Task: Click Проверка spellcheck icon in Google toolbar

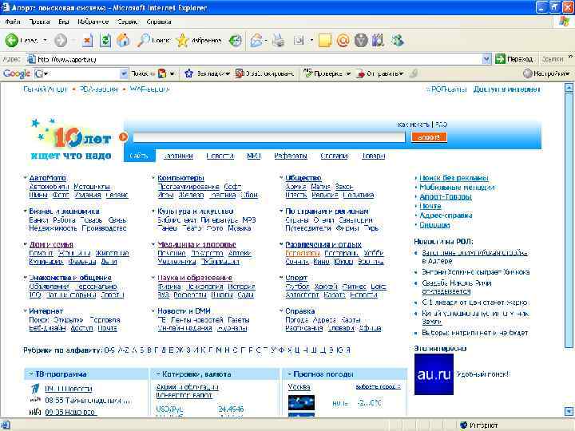Action: point(308,73)
